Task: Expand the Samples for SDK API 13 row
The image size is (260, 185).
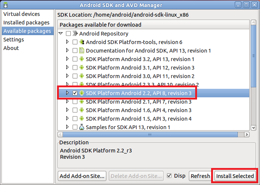Action: click(67, 127)
